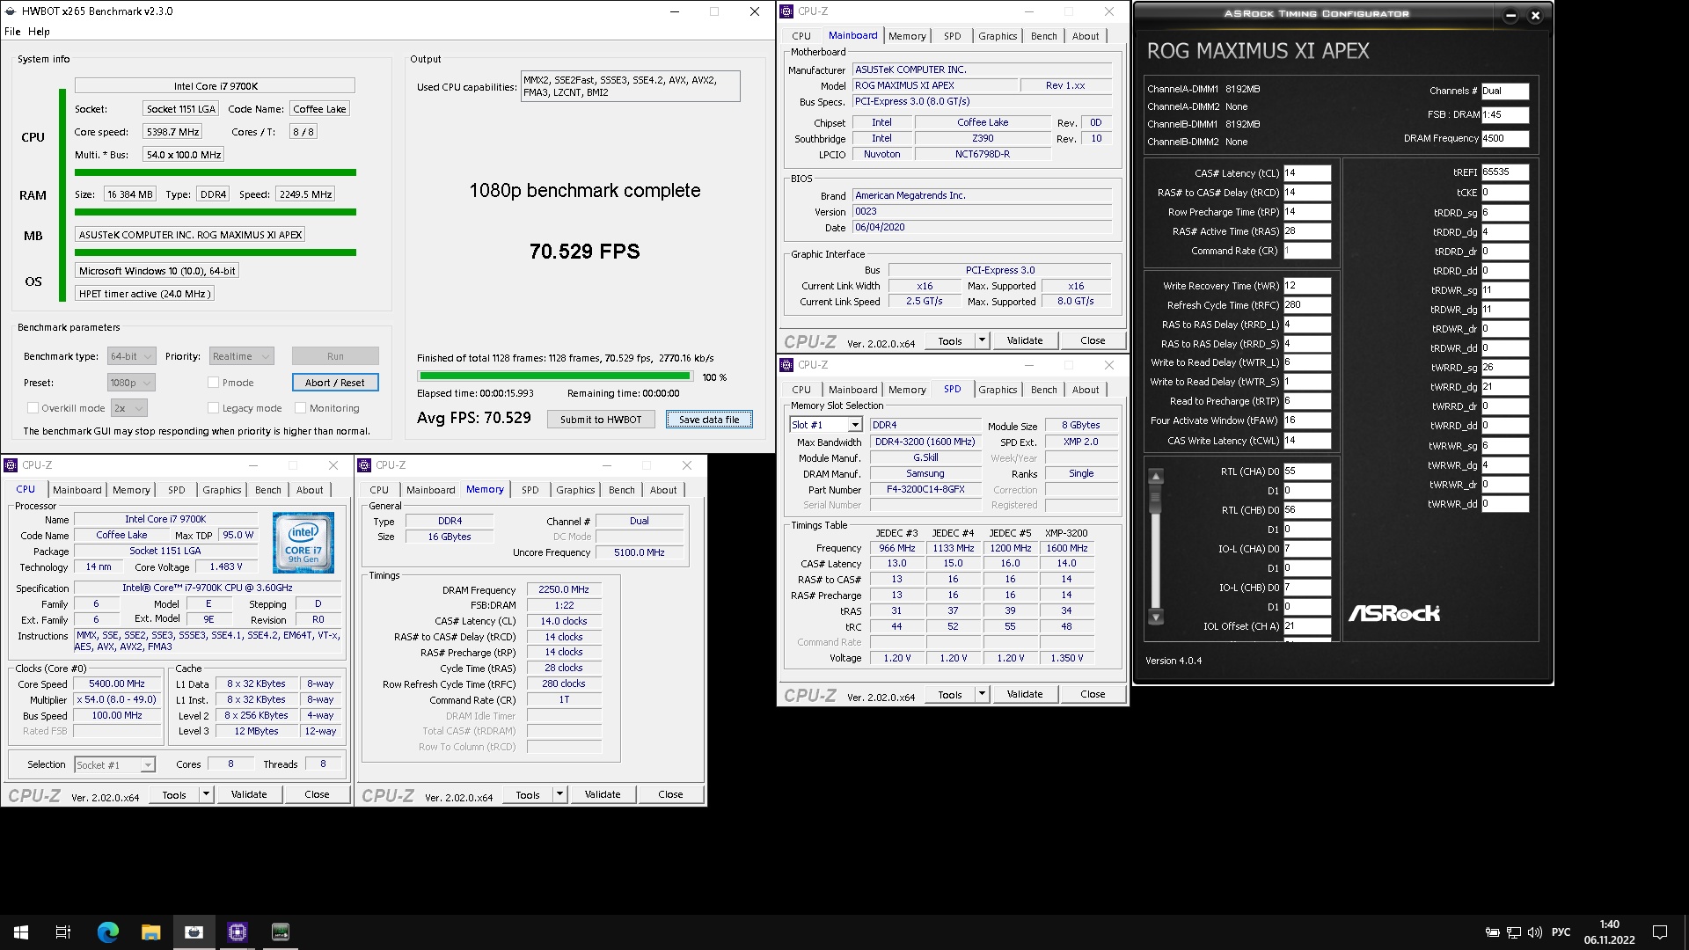Open Socket #1 selection dropdown
Viewport: 1689px width, 950px height.
tap(115, 765)
